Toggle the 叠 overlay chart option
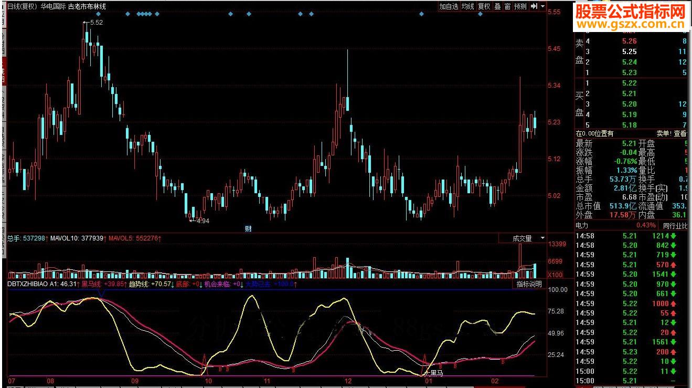 (x=497, y=6)
